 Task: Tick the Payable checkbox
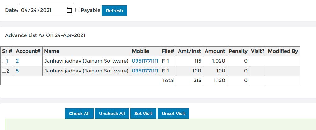pos(77,10)
